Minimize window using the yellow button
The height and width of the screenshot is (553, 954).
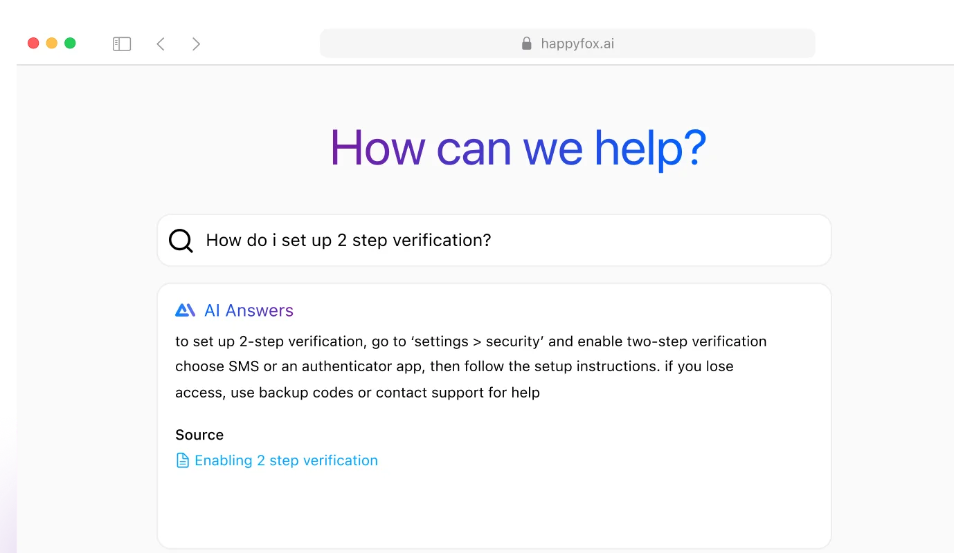(x=52, y=44)
